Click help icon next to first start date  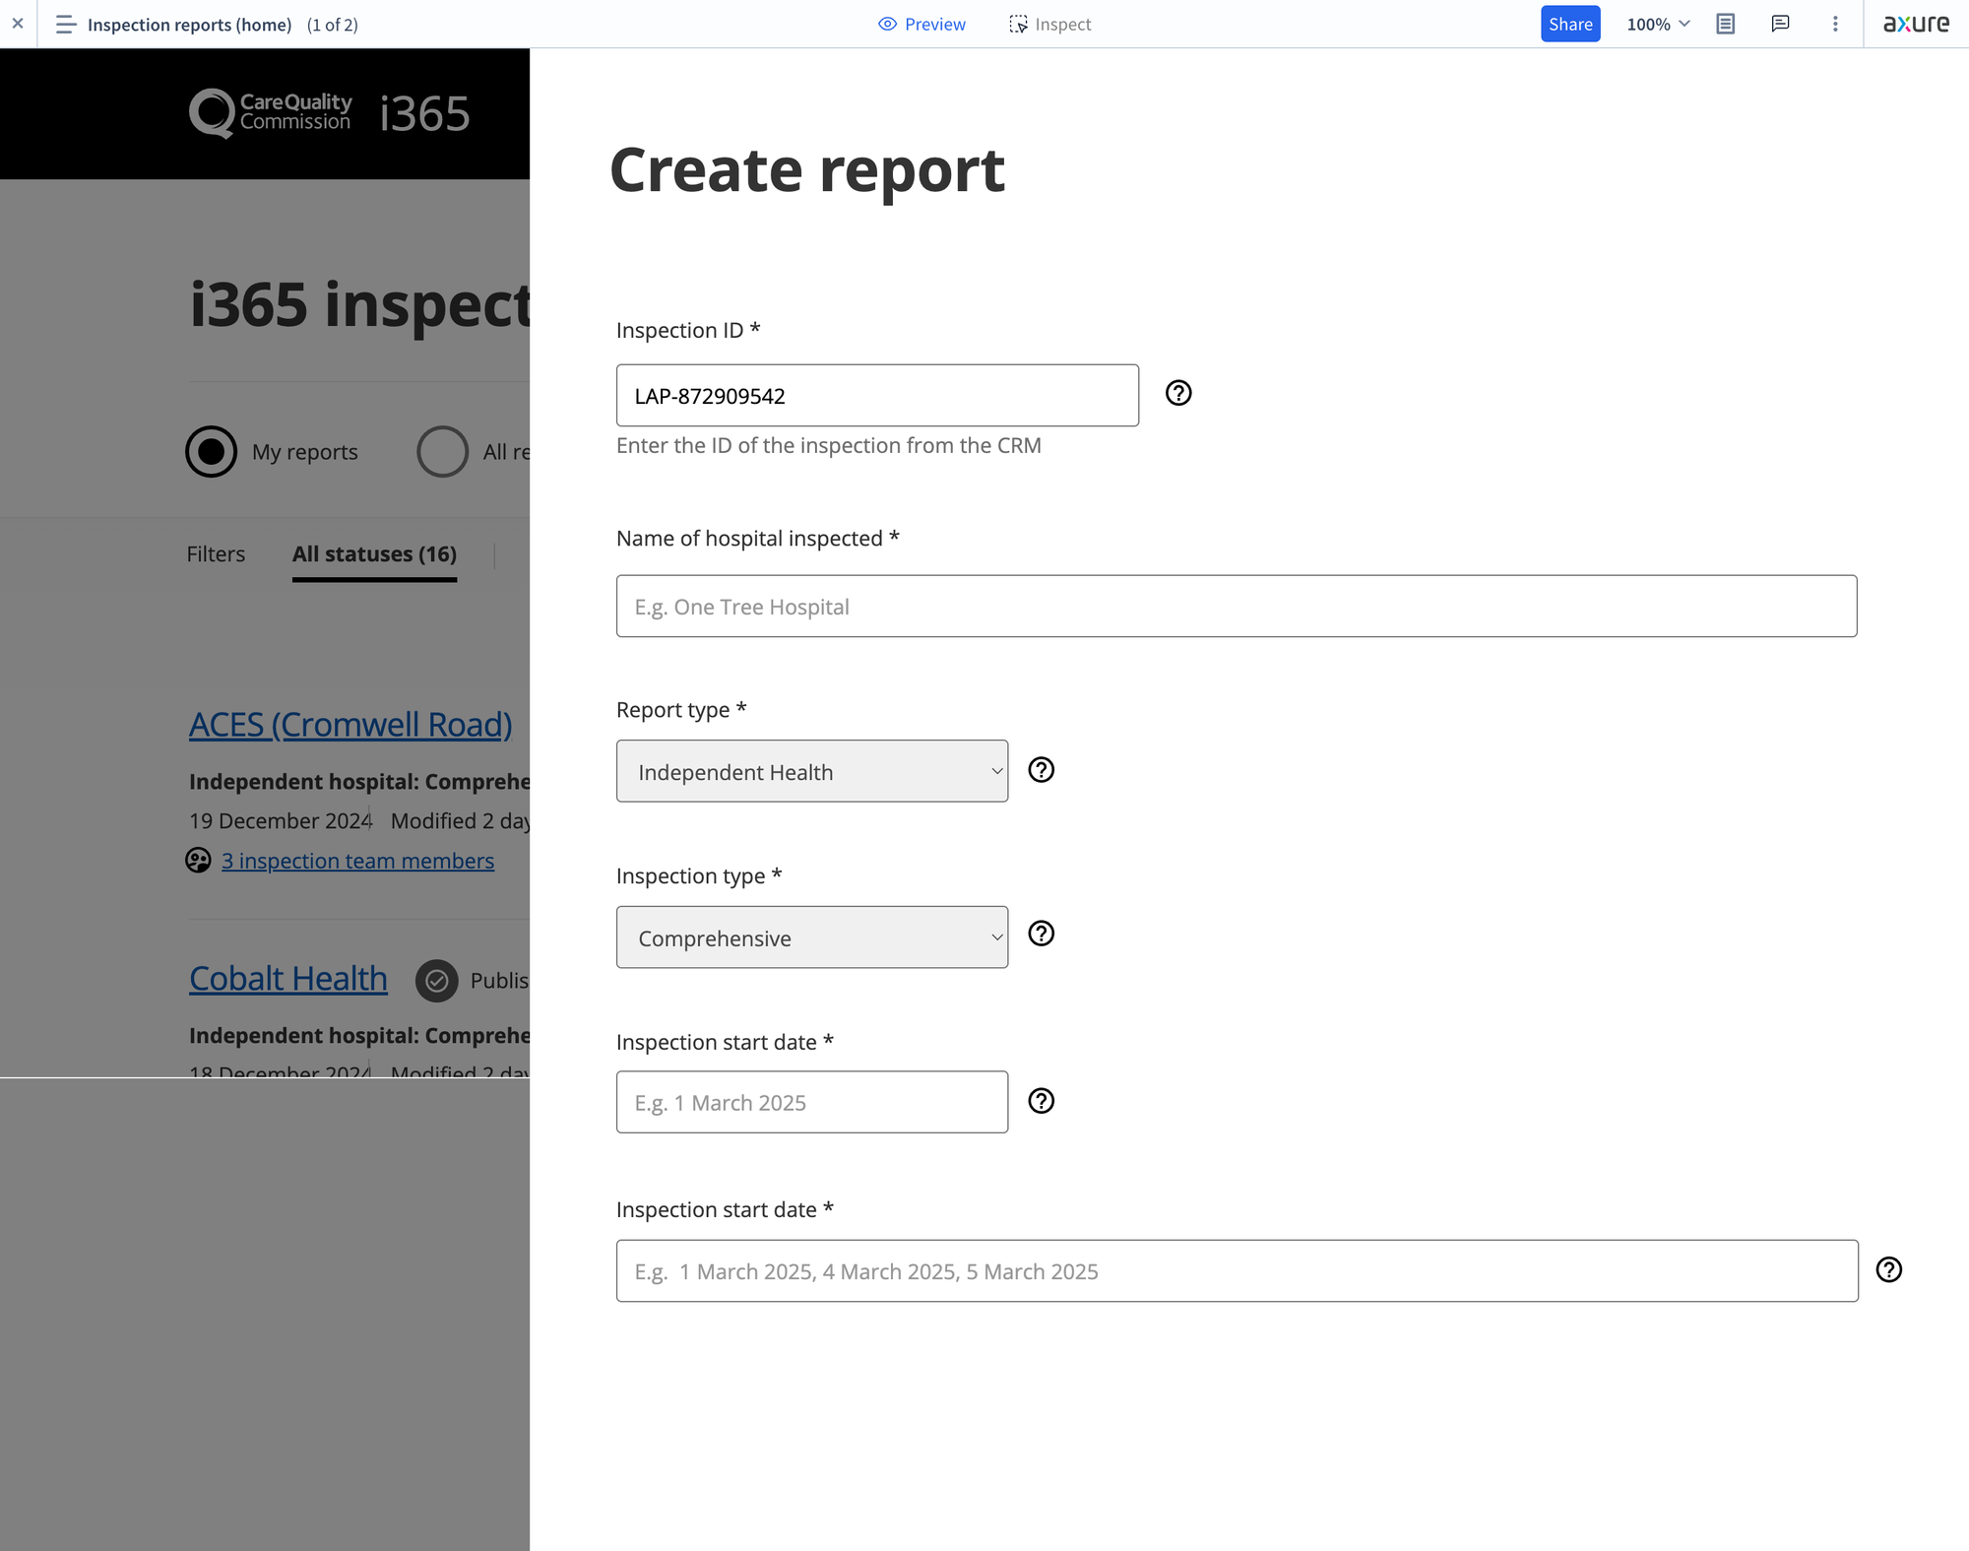click(1041, 1101)
